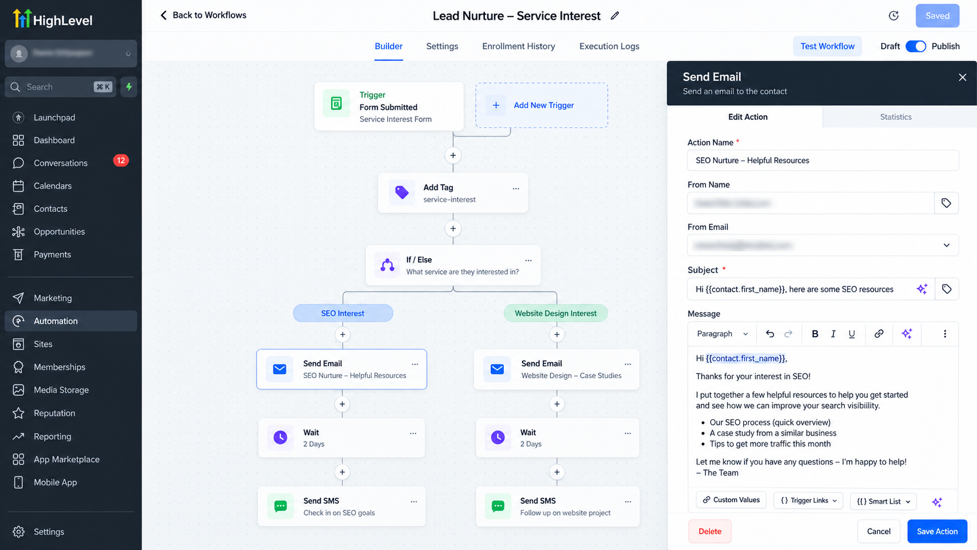Click the Bold formatting button
The width and height of the screenshot is (977, 550).
coord(815,334)
